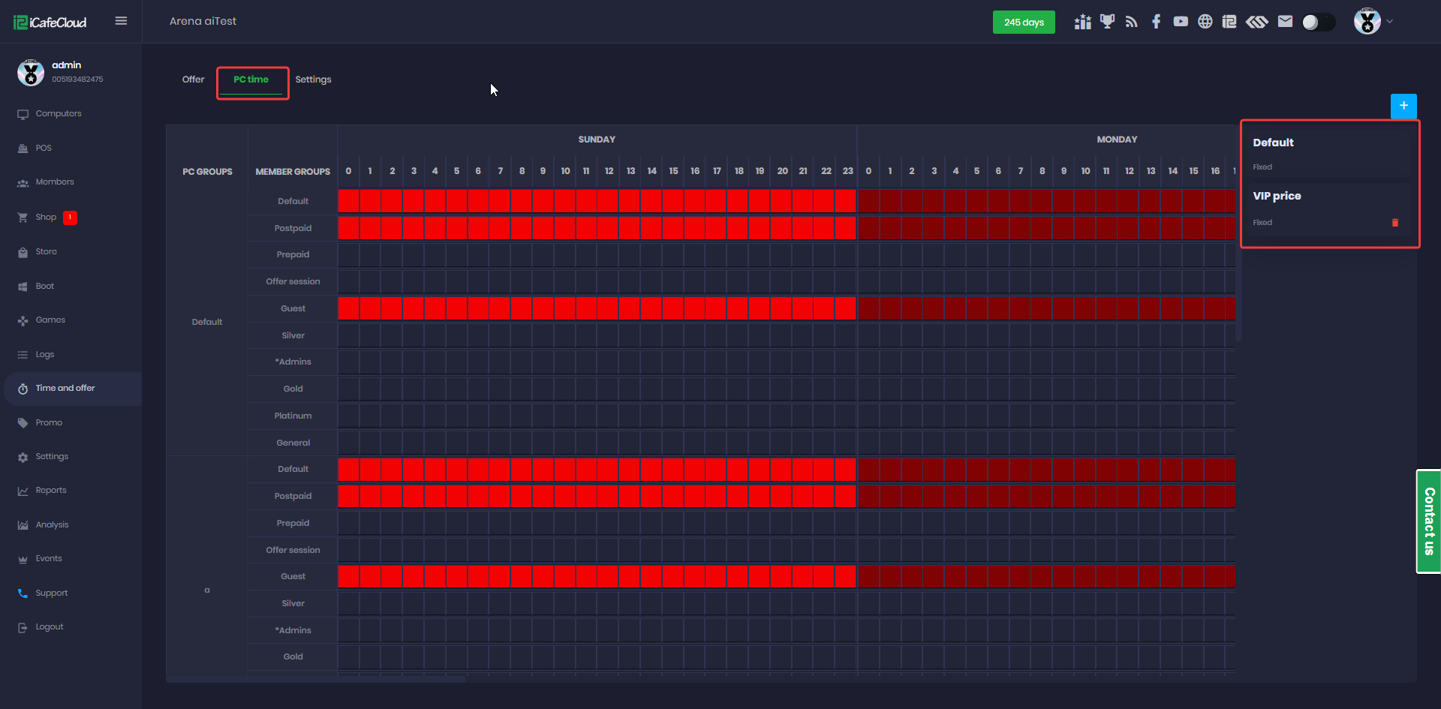The width and height of the screenshot is (1441, 709).
Task: Click Sunday hour 0 cell for Prepaid
Action: (348, 255)
